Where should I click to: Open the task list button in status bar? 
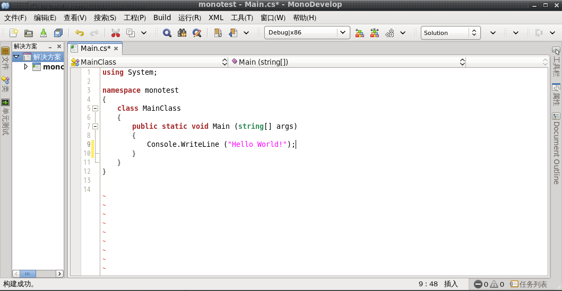(529, 284)
